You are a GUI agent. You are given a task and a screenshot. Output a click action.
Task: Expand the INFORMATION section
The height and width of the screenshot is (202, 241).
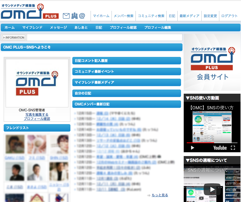pos(14,38)
